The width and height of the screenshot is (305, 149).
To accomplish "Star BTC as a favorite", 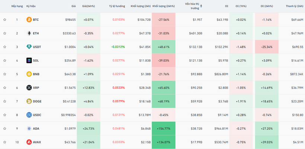I will tap(5, 20).
